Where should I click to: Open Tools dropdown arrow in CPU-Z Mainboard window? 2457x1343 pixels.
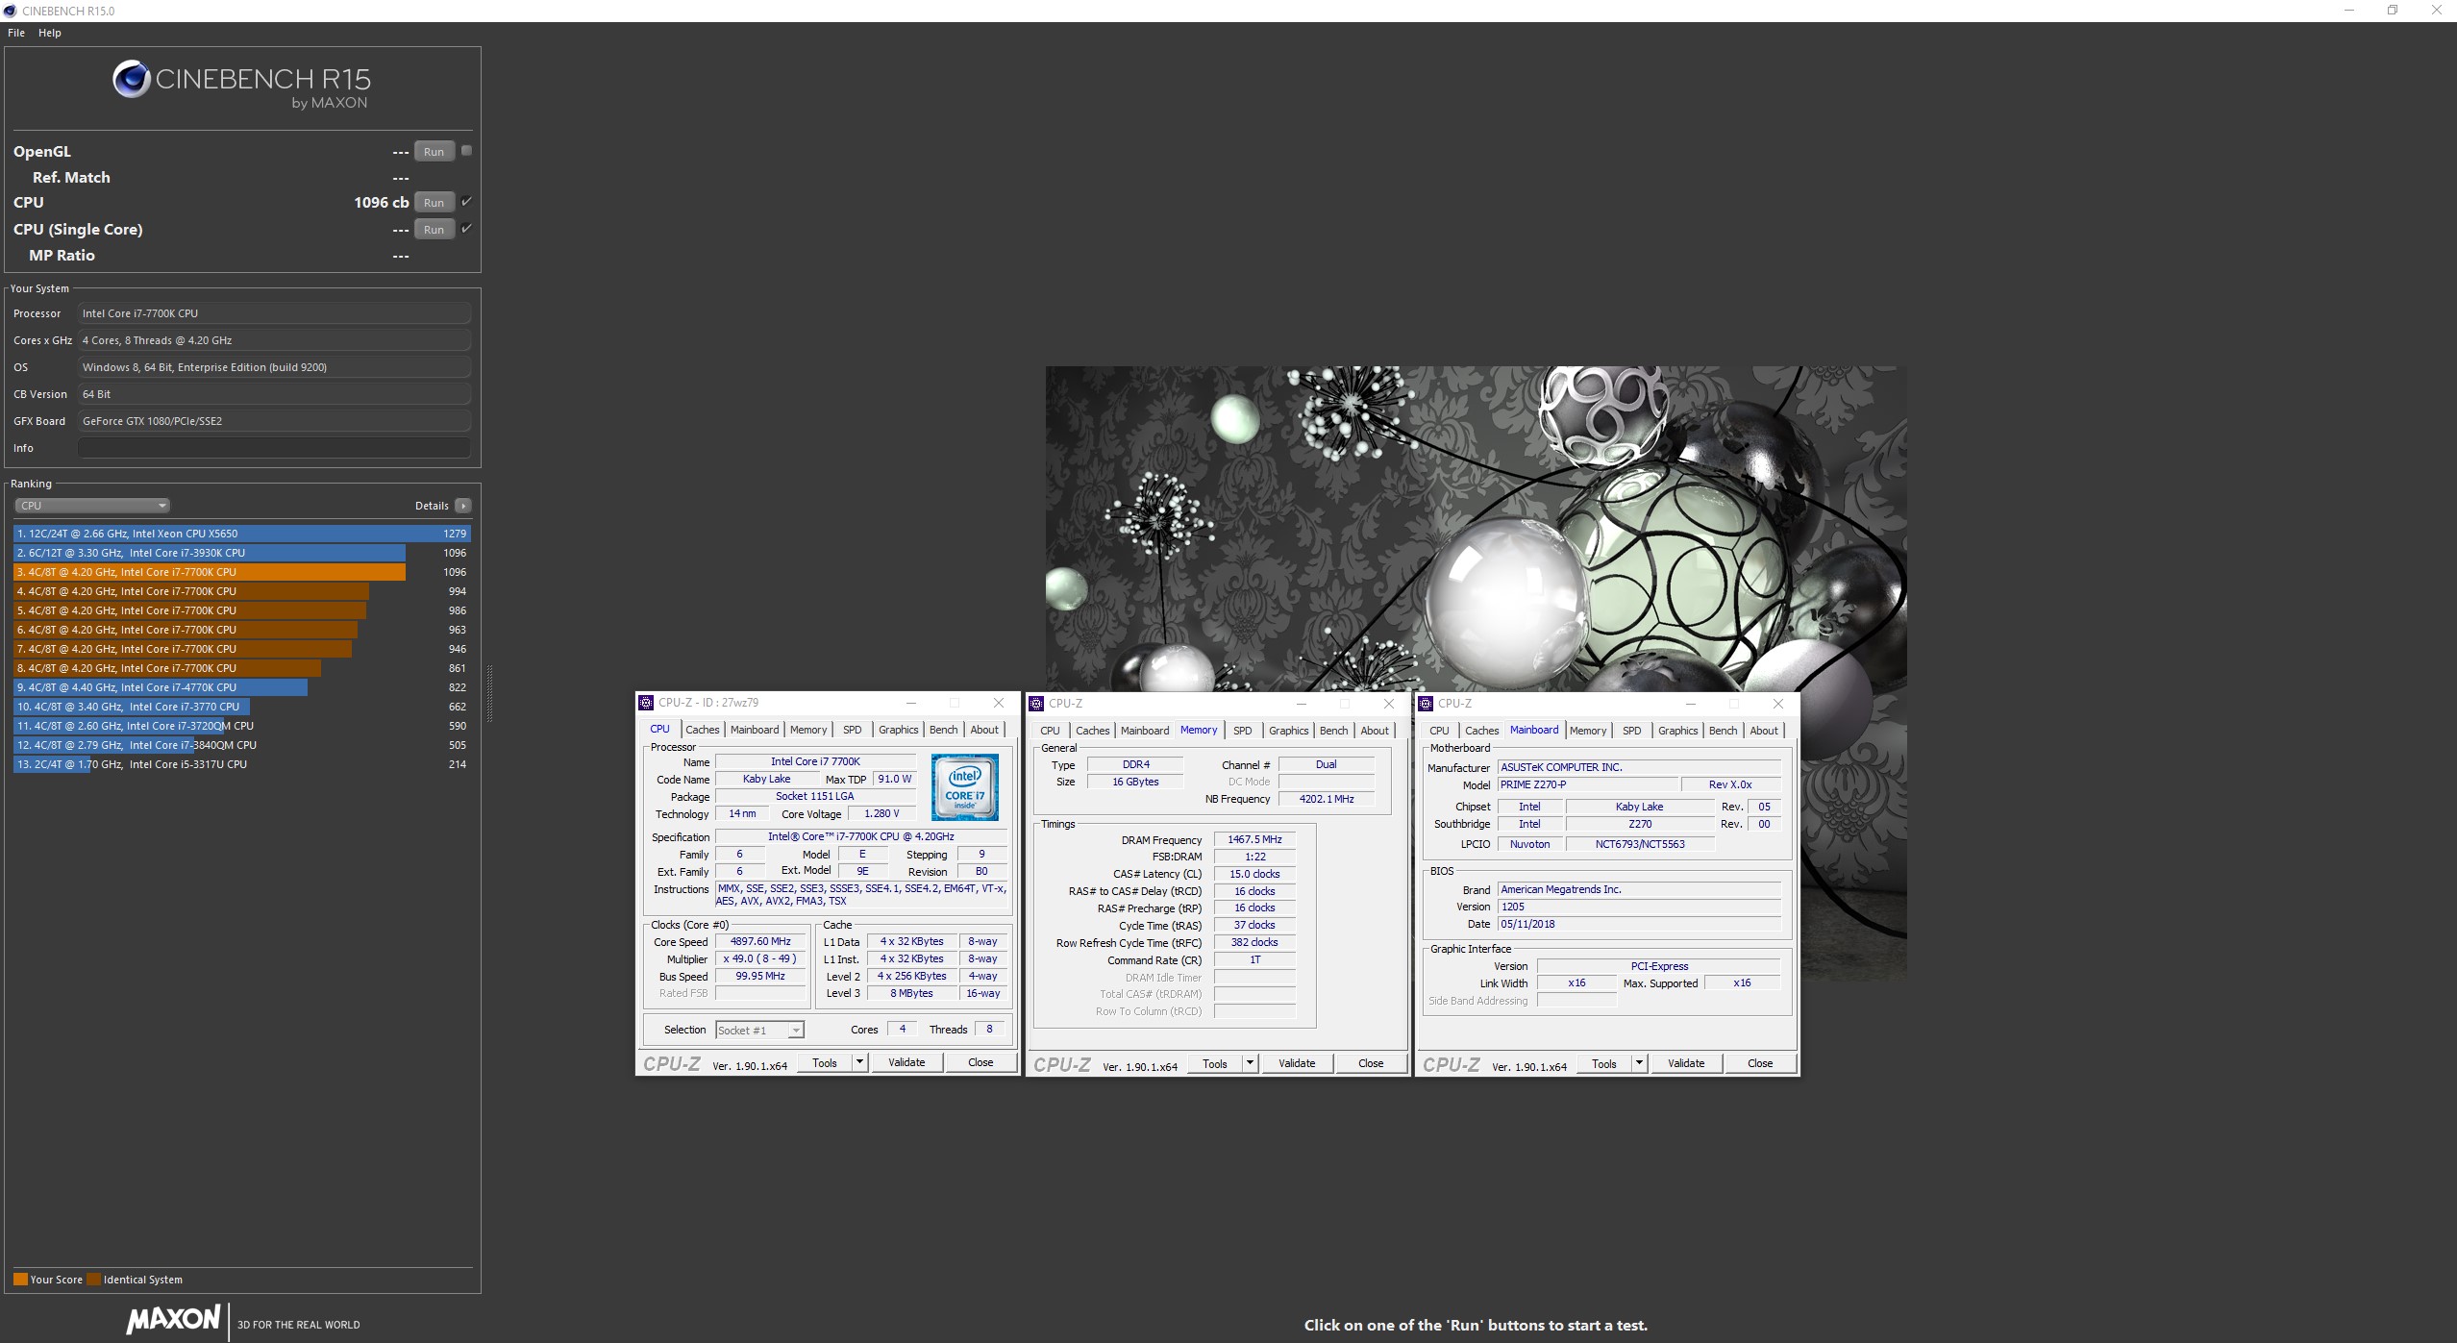point(1640,1063)
